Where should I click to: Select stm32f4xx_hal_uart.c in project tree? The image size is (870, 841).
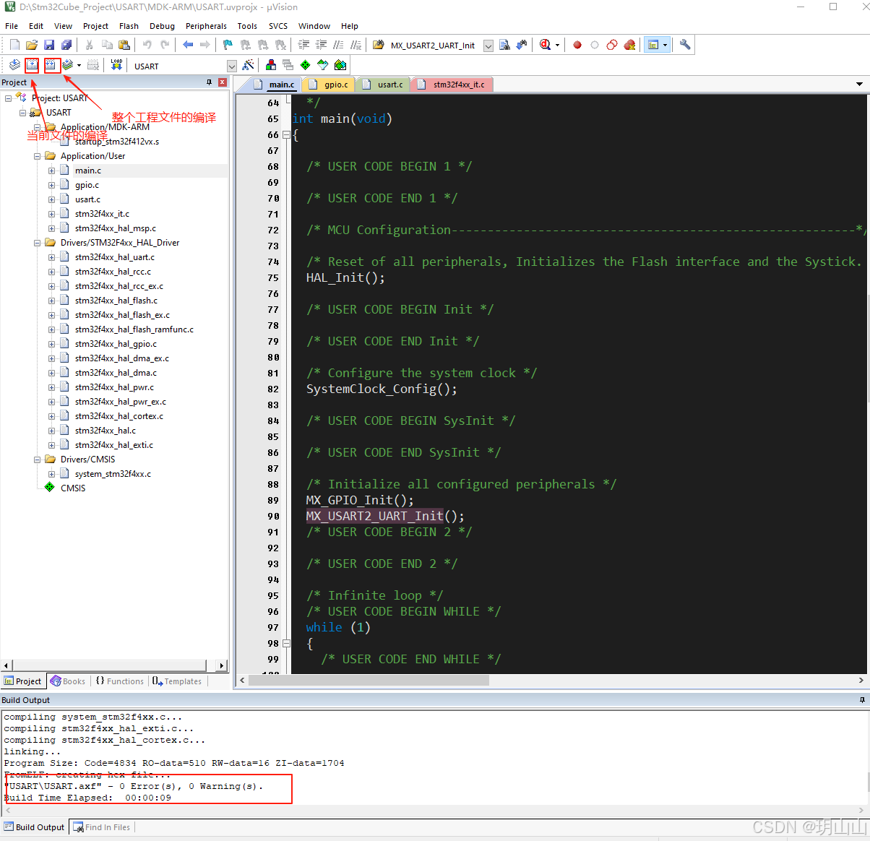pyautogui.click(x=114, y=257)
